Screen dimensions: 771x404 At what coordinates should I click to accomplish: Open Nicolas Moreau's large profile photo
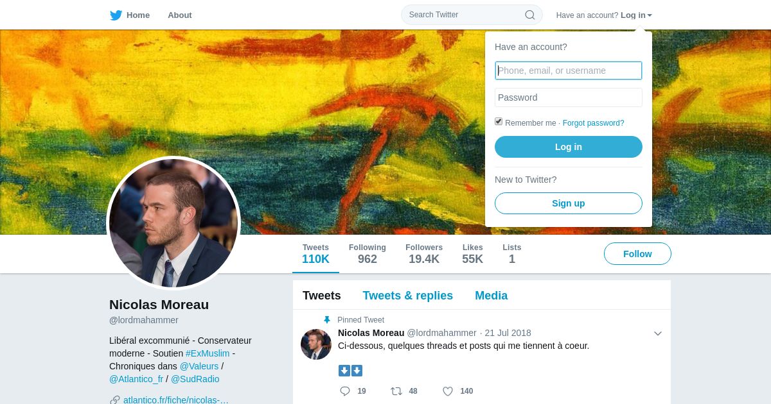[x=173, y=223]
